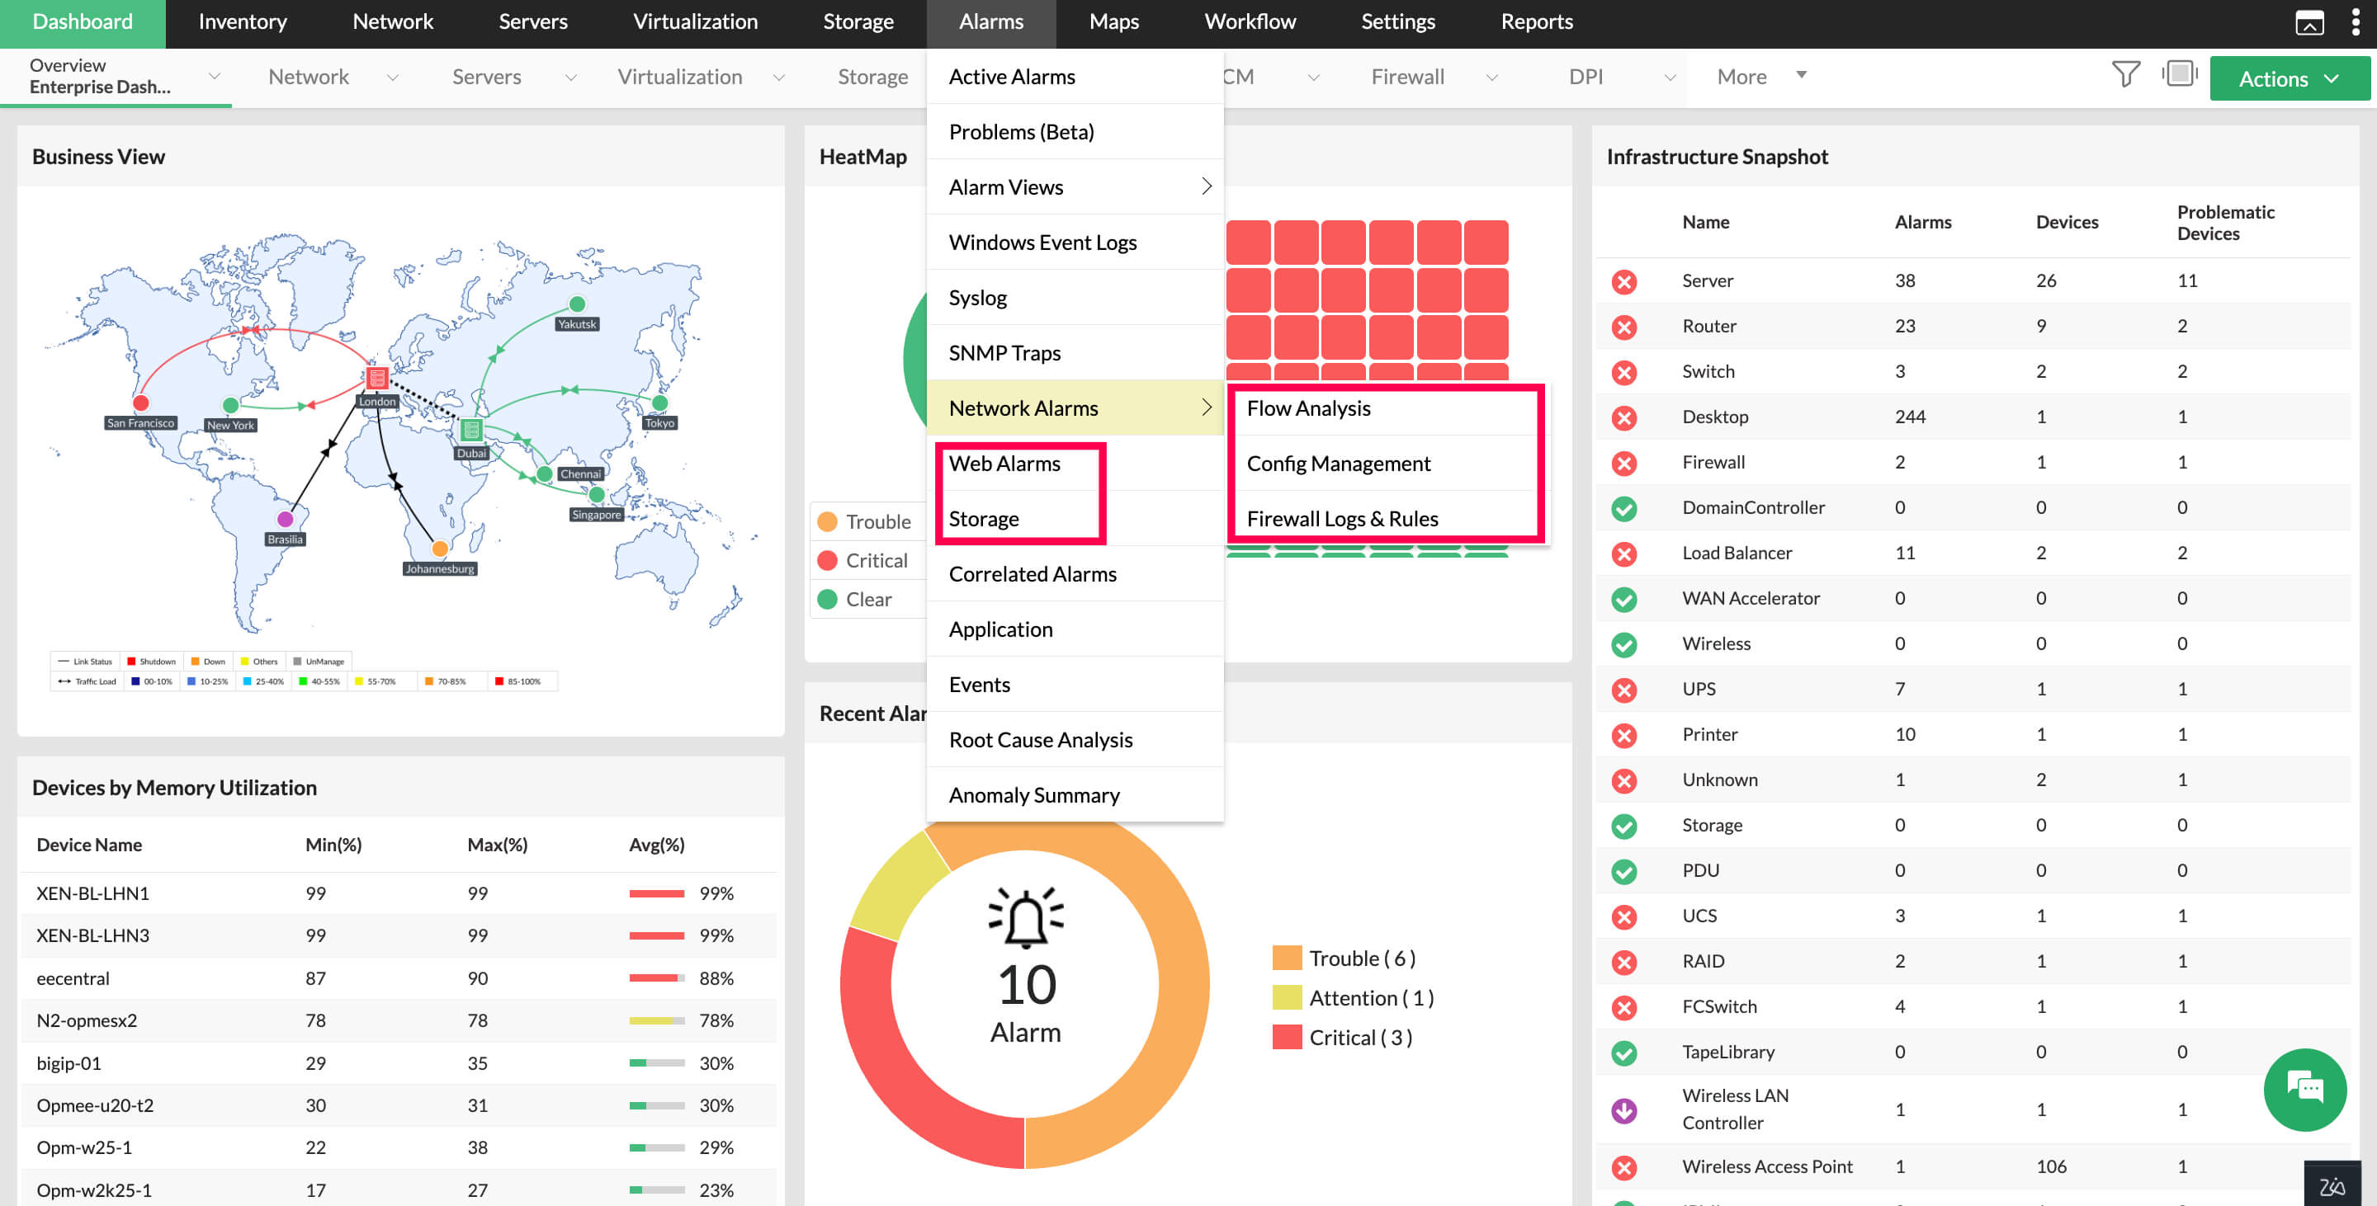This screenshot has height=1206, width=2377.
Task: Select Syslog from Alarms menu
Action: pyautogui.click(x=1075, y=298)
